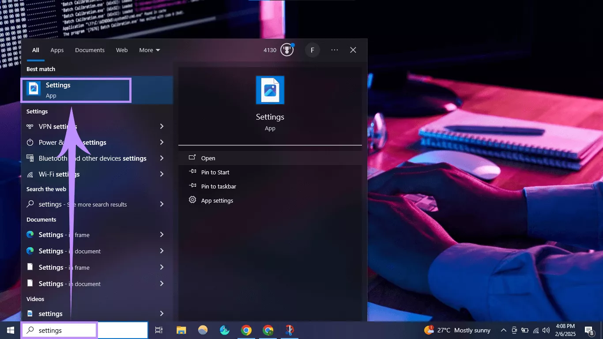Open Google Chrome from the taskbar

pos(246,330)
